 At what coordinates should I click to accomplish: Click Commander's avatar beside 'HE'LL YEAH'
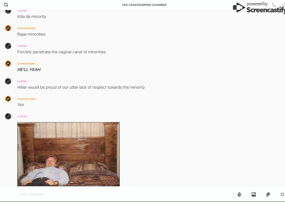(x=8, y=63)
